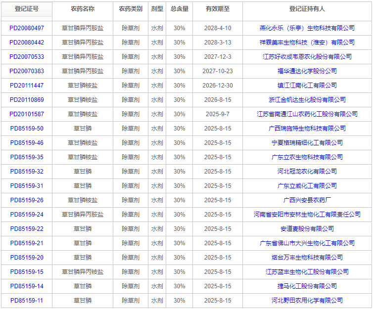Open holder 烟台万丰生物科技有限公司
374x310 pixels.
pyautogui.click(x=307, y=258)
